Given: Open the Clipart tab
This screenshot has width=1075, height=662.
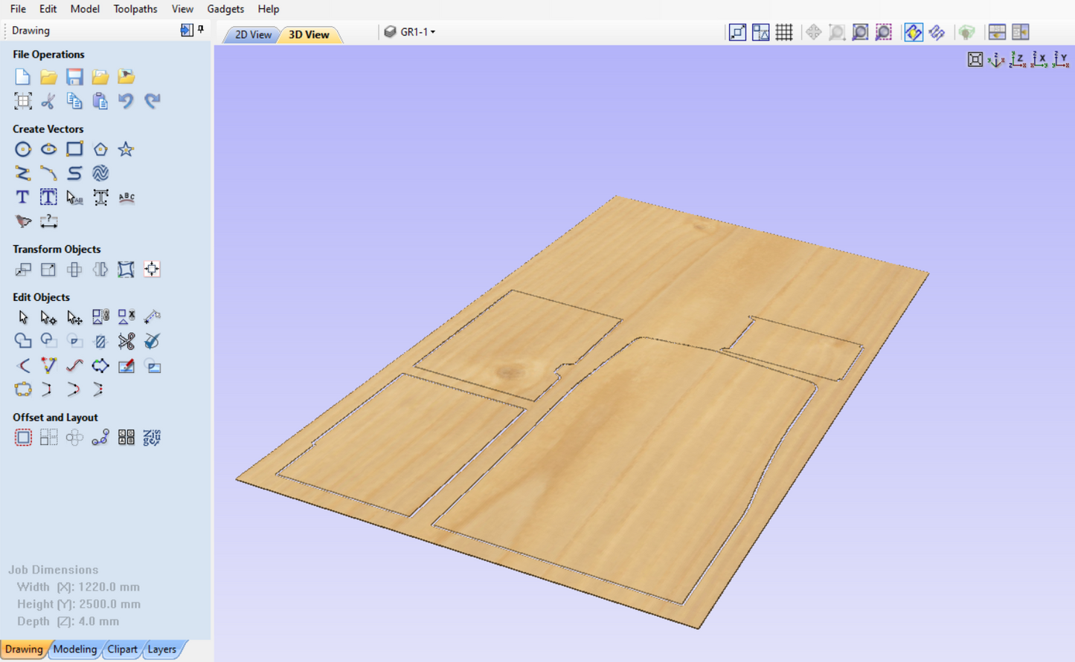Looking at the screenshot, I should 122,649.
